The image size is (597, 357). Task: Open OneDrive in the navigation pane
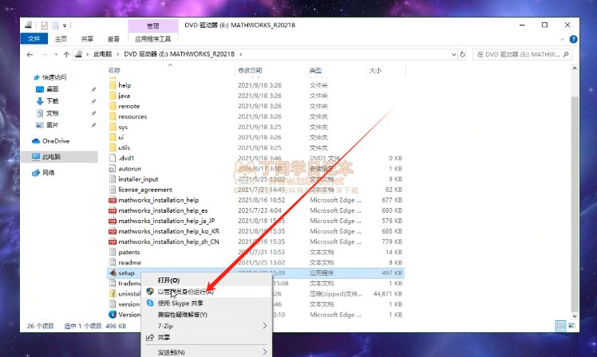pos(56,141)
